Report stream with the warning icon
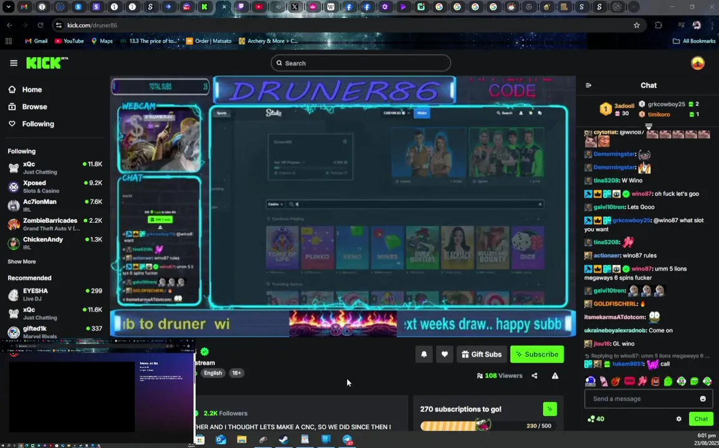The width and height of the screenshot is (719, 448). [555, 376]
